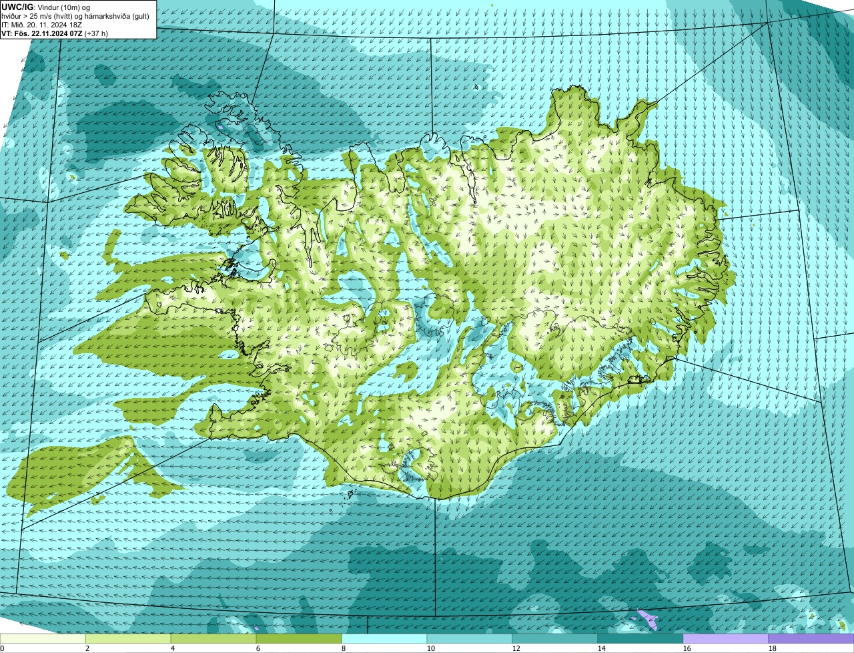This screenshot has height=653, width=854.
Task: Click the scale label "12"
Action: 516,648
